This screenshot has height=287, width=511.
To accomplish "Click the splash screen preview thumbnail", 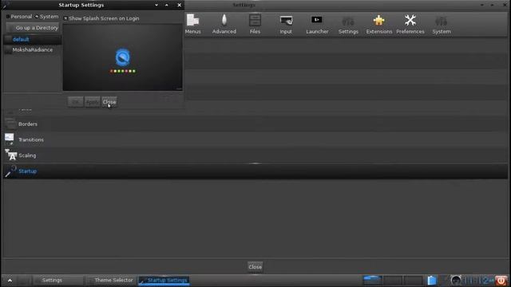I will pos(122,57).
